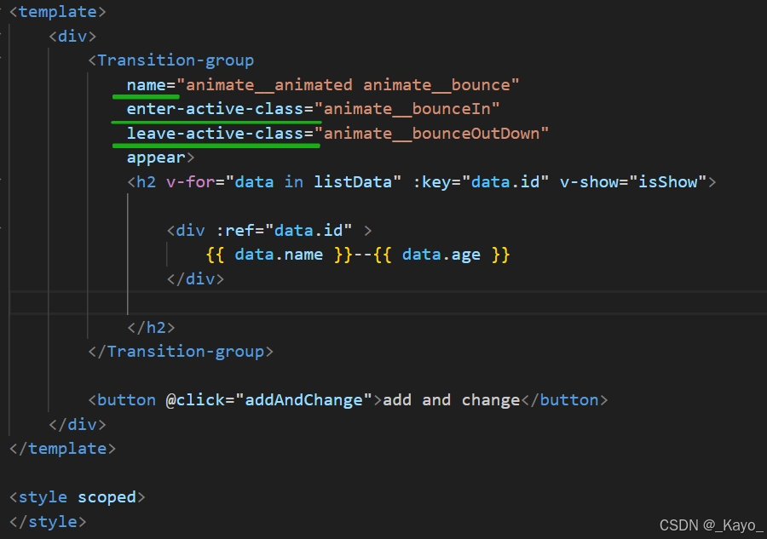Click the closing </style> tag
The height and width of the screenshot is (539, 767).
click(48, 522)
